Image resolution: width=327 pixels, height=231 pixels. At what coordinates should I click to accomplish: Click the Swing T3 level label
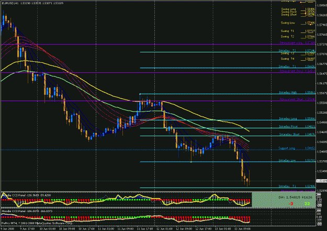coord(287,53)
